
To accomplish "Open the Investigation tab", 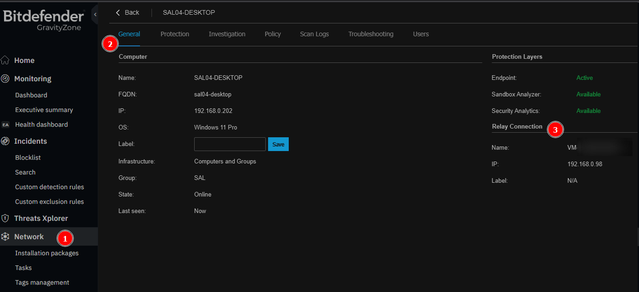I will pos(227,34).
